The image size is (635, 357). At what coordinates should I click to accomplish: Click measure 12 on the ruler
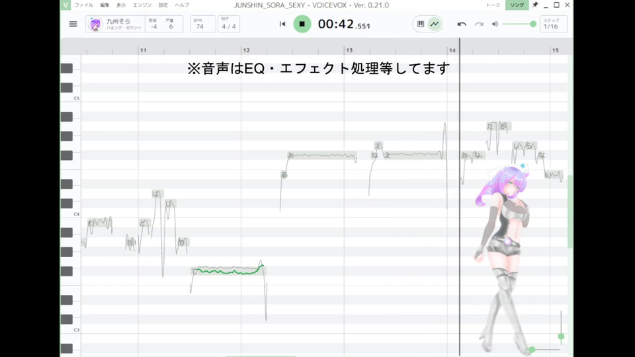pos(246,50)
